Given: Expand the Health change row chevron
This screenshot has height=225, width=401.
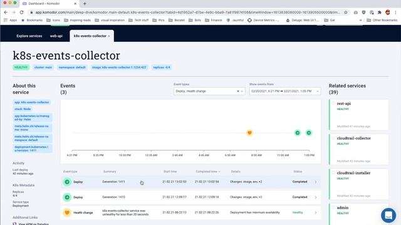Looking at the screenshot, I should [316, 212].
